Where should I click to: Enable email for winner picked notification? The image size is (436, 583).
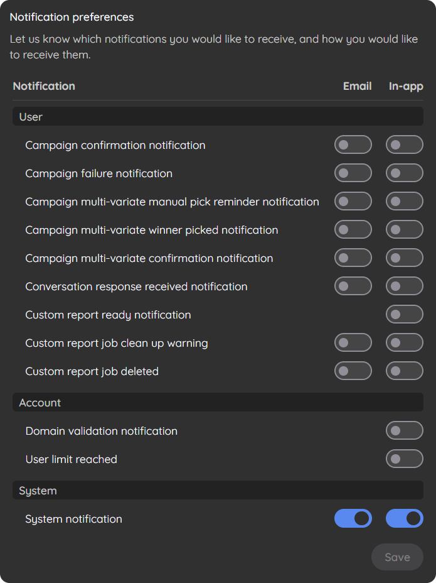click(x=353, y=229)
